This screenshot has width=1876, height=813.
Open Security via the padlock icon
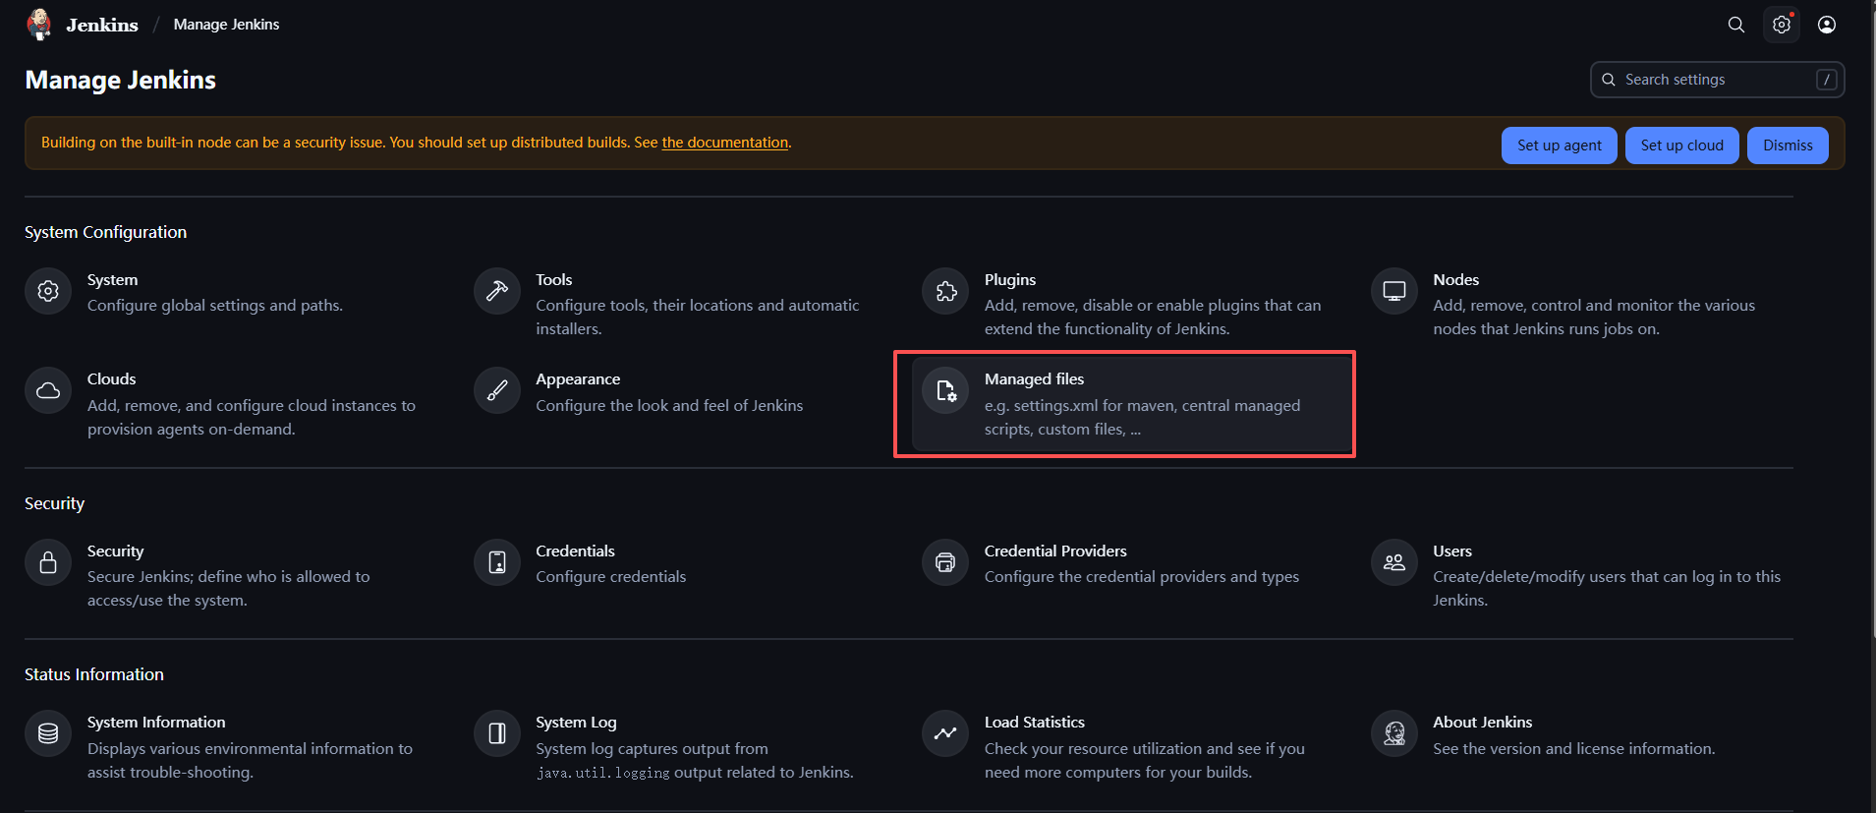[48, 562]
